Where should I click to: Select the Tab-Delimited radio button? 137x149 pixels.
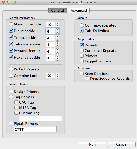coord(82,31)
